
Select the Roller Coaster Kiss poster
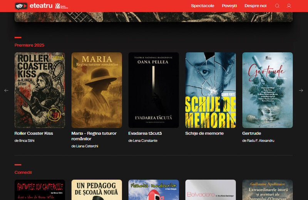click(40, 90)
